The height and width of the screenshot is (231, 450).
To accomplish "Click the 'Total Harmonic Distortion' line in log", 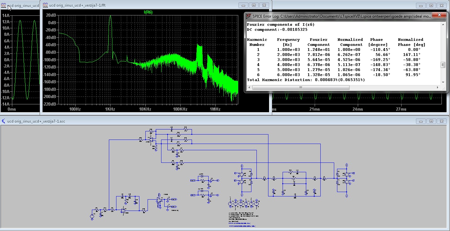I will [x=306, y=80].
